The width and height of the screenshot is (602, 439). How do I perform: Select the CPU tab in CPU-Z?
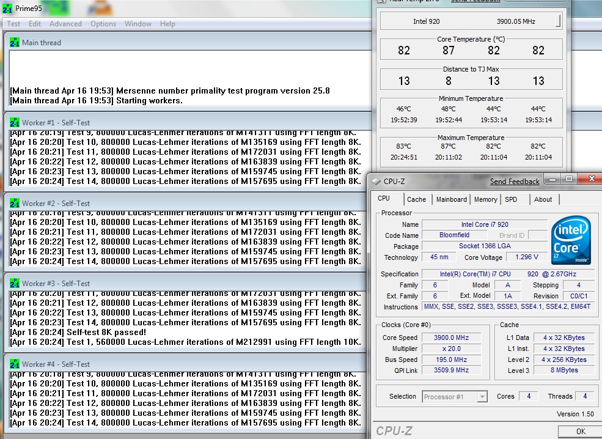pyautogui.click(x=387, y=199)
